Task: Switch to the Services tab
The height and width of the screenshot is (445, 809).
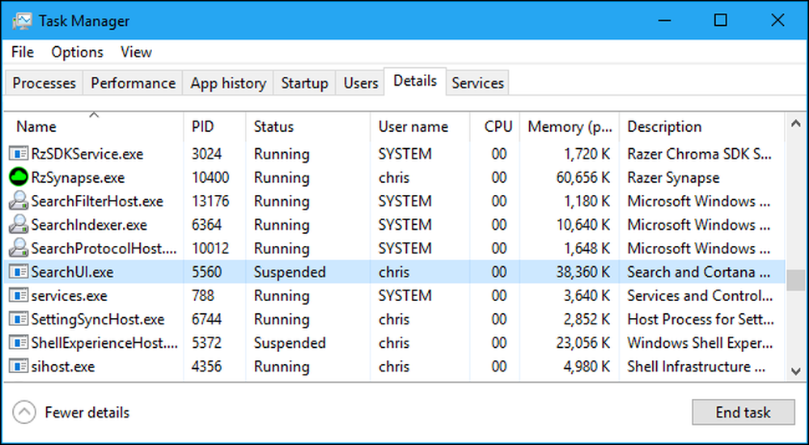Action: coord(478,83)
